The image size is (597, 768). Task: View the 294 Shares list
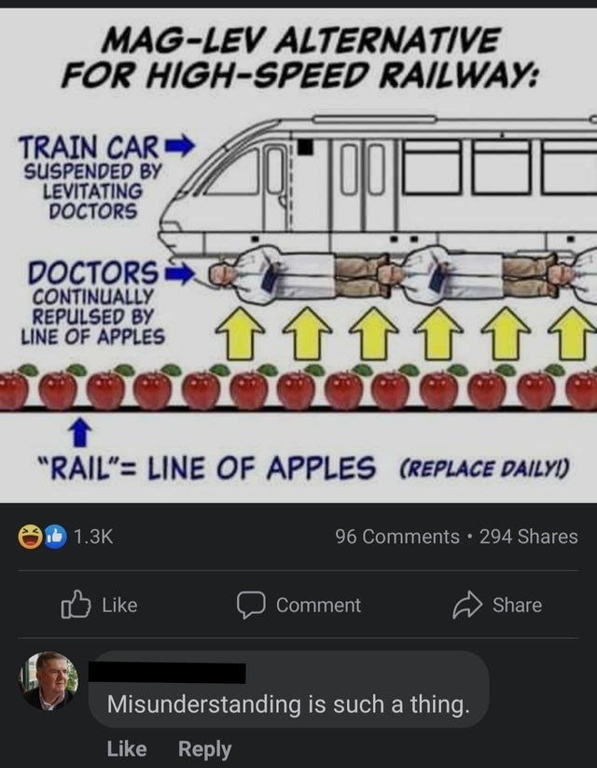click(529, 537)
